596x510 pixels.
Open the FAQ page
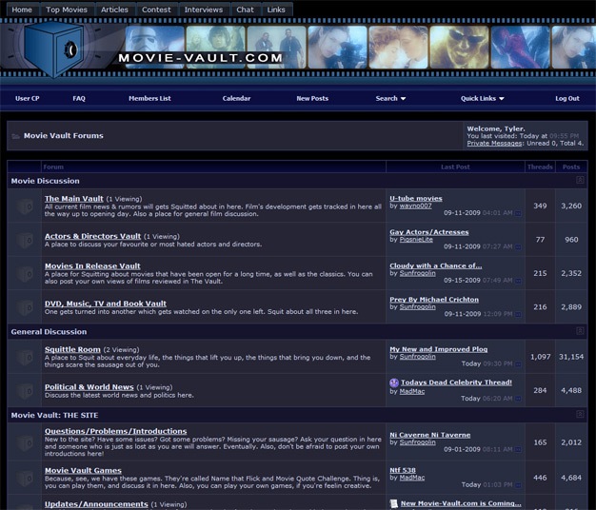(79, 98)
